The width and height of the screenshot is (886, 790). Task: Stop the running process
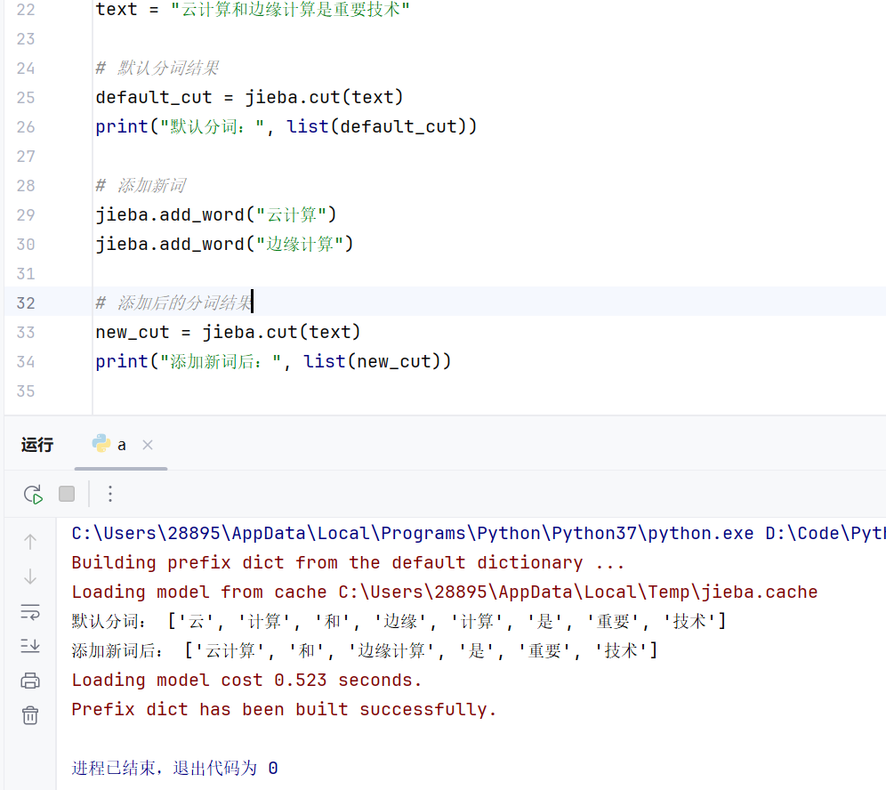click(x=67, y=495)
